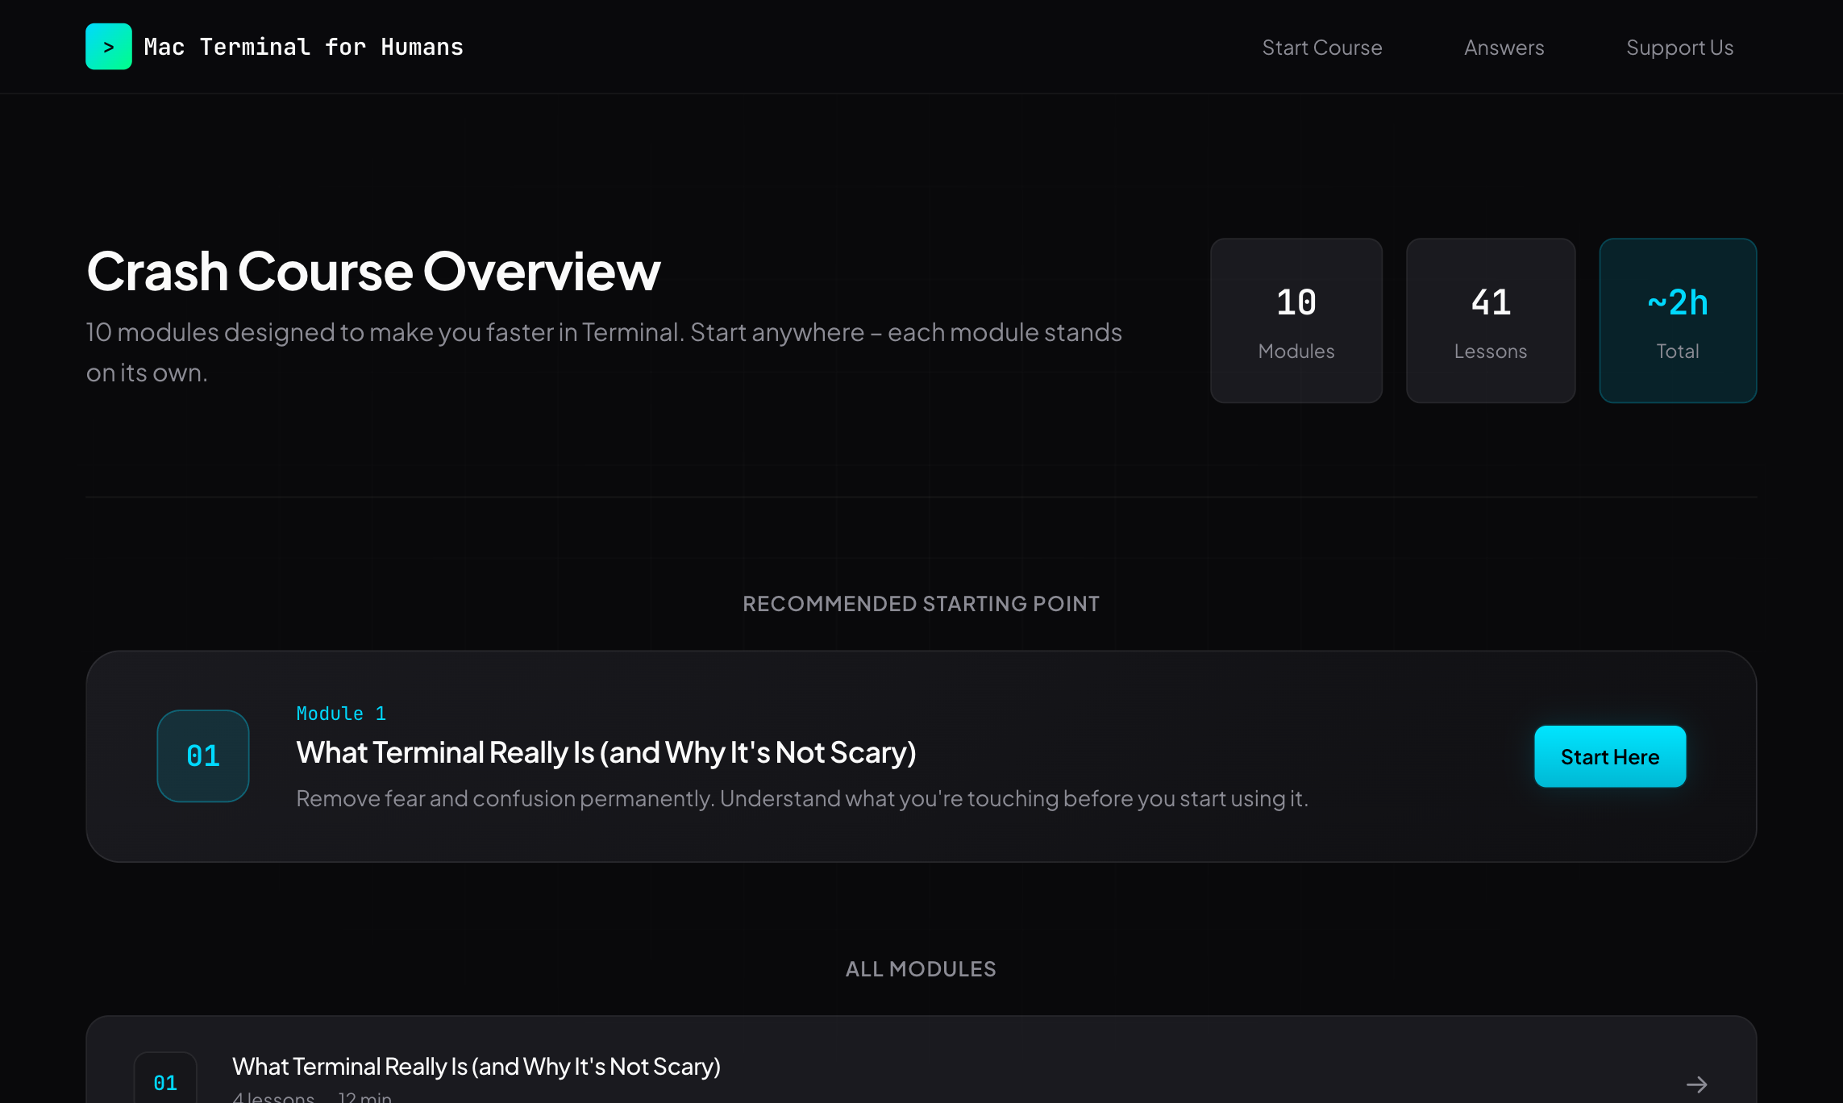Screen dimensions: 1843x1103
Task: Click the All Modules section label
Action: pyautogui.click(x=921, y=969)
